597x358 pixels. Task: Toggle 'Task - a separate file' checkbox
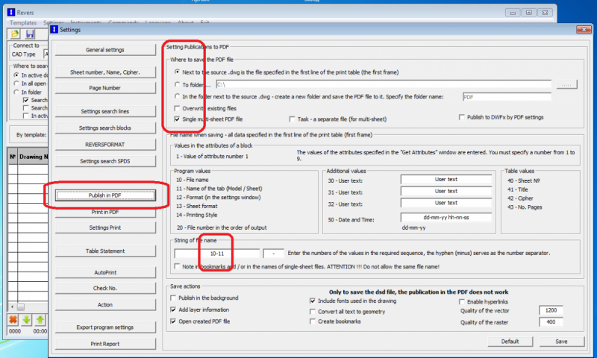click(x=292, y=119)
